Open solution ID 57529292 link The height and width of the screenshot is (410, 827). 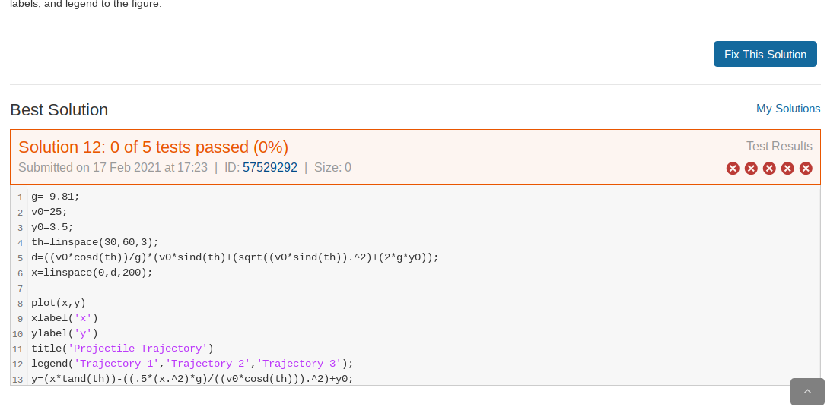(x=269, y=167)
